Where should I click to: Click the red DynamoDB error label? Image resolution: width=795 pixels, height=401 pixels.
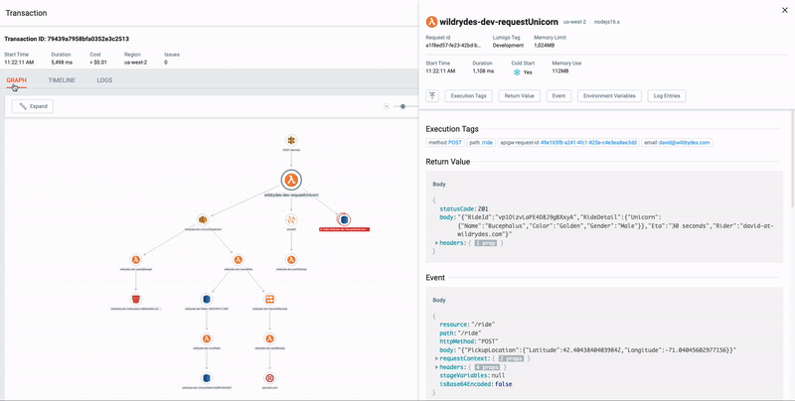pos(344,229)
